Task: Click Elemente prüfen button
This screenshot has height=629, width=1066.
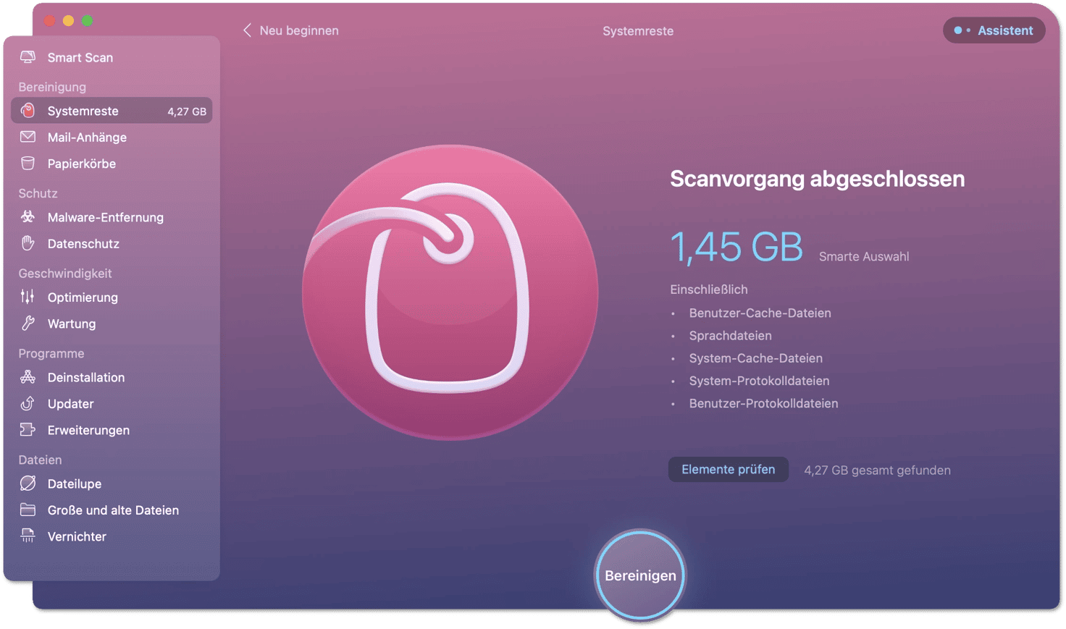Action: point(728,469)
